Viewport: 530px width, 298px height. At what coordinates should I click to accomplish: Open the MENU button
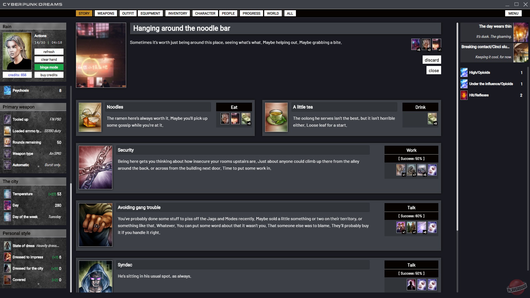(x=513, y=13)
